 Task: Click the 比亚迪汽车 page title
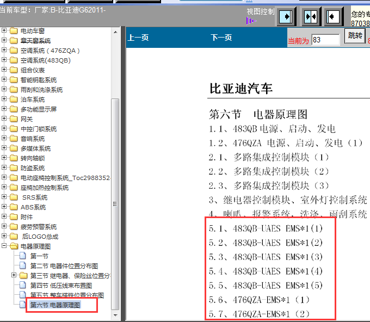pos(241,89)
